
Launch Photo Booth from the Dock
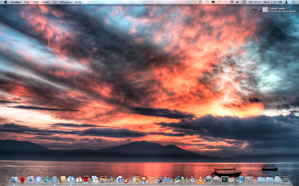pyautogui.click(x=87, y=179)
